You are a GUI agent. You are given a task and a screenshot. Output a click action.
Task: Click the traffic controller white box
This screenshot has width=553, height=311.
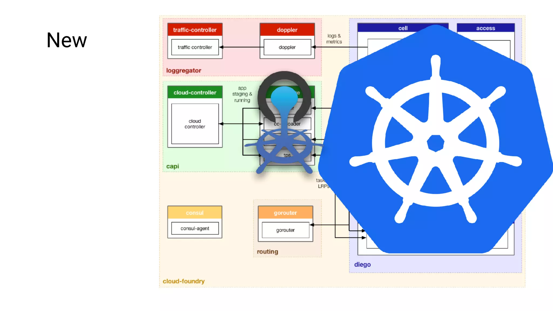pyautogui.click(x=195, y=47)
